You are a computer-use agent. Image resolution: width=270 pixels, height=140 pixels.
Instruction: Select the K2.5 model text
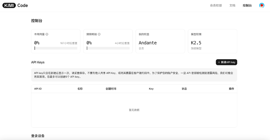[x=196, y=43]
